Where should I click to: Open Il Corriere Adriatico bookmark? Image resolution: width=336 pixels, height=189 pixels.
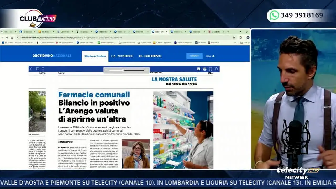[45, 43]
